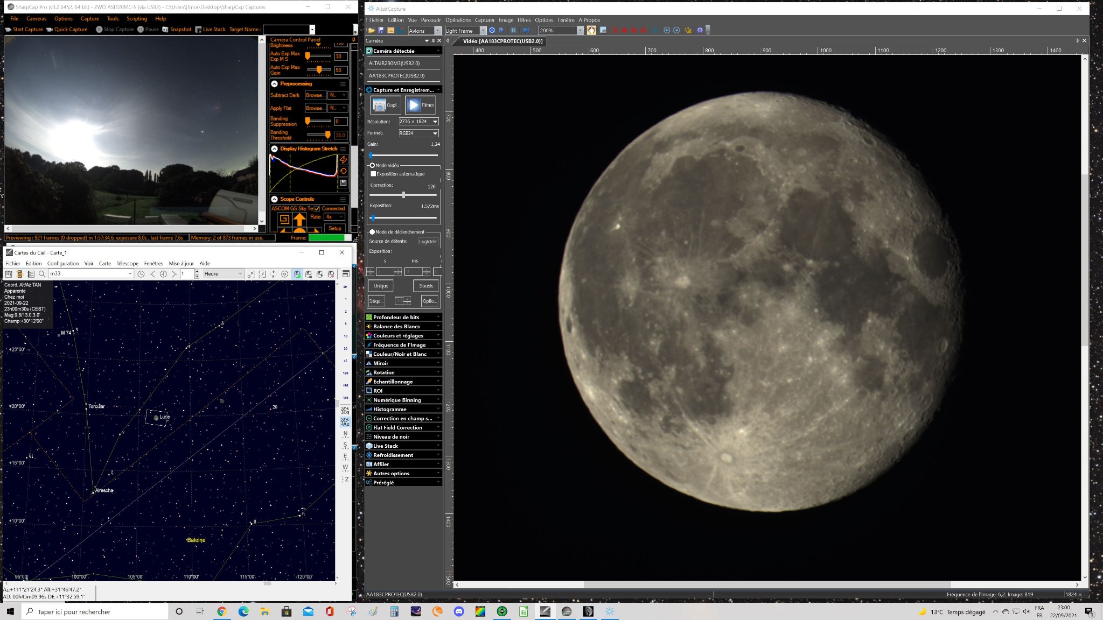Open the Scripting menu in SharpCap
The height and width of the screenshot is (620, 1103).
pos(137,19)
